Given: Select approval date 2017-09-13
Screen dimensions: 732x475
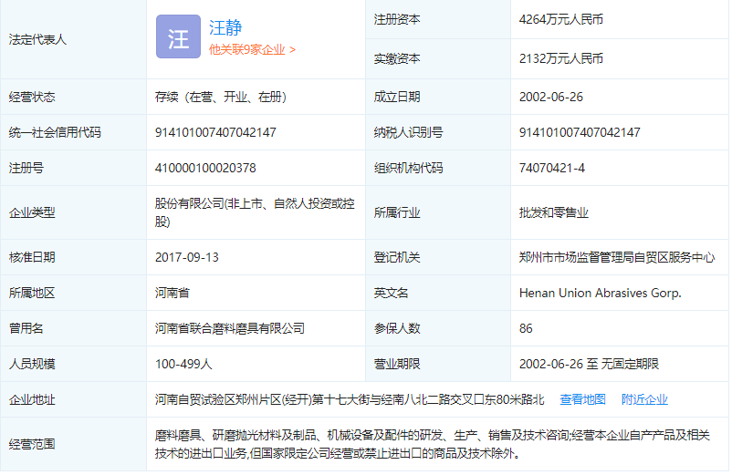Looking at the screenshot, I should coord(187,257).
